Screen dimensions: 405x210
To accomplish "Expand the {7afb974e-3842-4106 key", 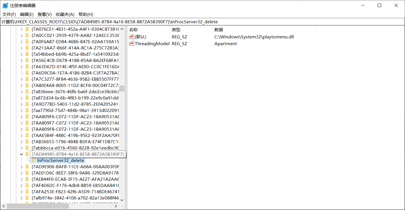I will 22,198.
